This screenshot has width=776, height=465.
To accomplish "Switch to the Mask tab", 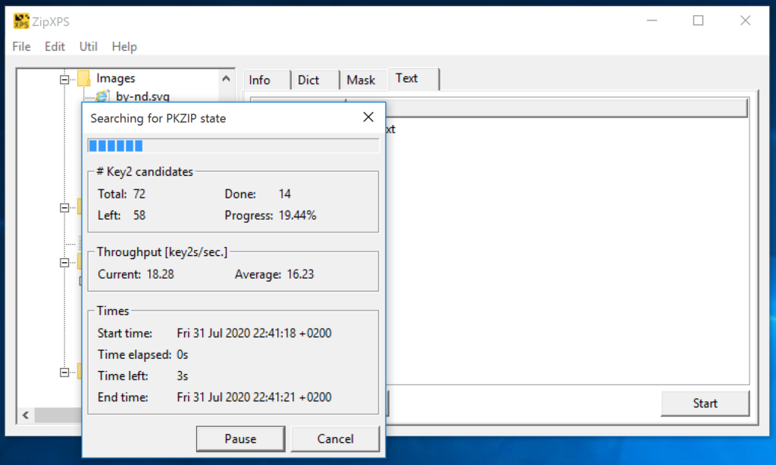I will pos(361,80).
